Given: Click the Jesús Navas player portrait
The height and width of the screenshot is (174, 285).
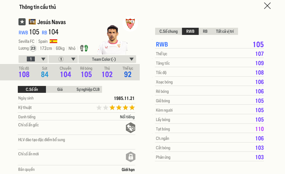Looking at the screenshot, I should [113, 40].
